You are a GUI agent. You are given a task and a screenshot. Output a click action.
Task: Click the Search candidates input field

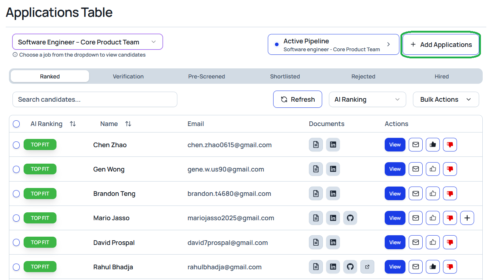coord(95,100)
